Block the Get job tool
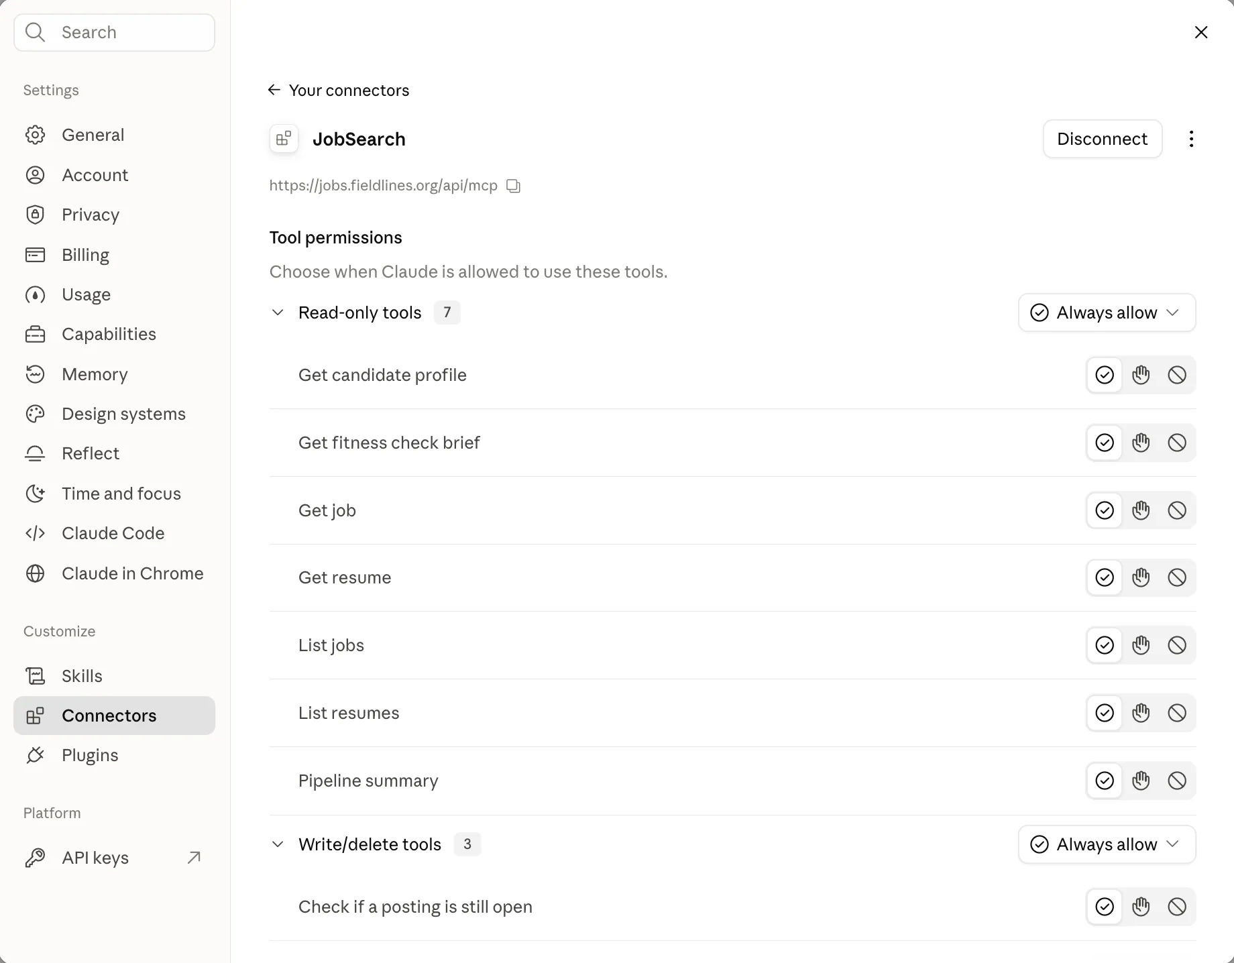The height and width of the screenshot is (963, 1234). pyautogui.click(x=1177, y=510)
